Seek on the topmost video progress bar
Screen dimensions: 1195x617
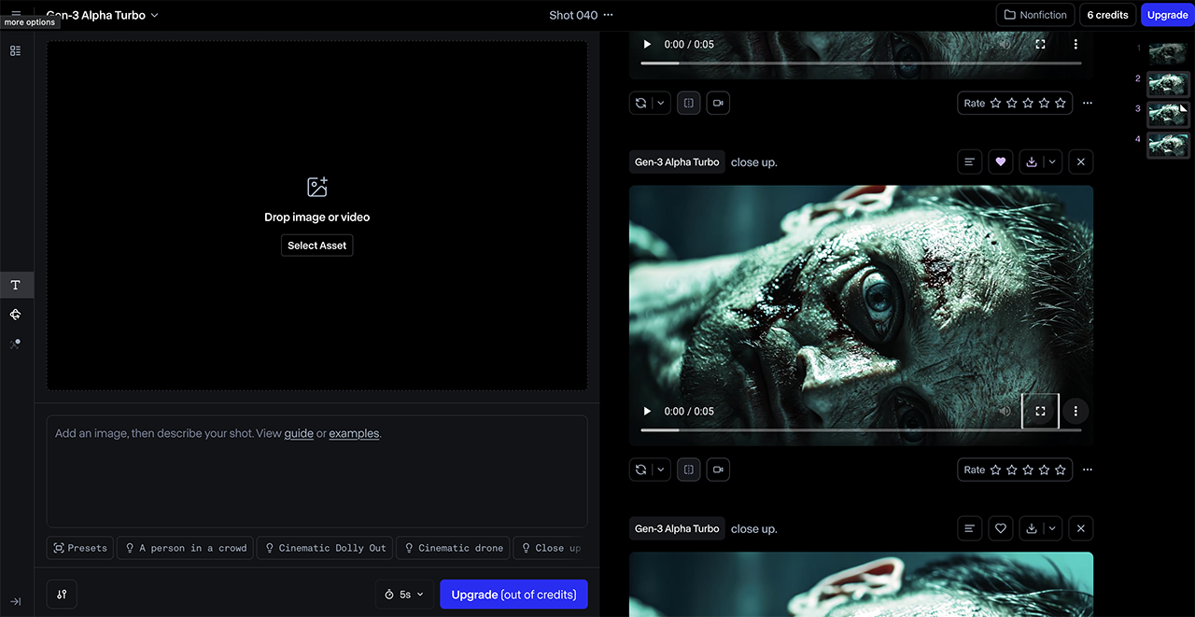(x=861, y=63)
